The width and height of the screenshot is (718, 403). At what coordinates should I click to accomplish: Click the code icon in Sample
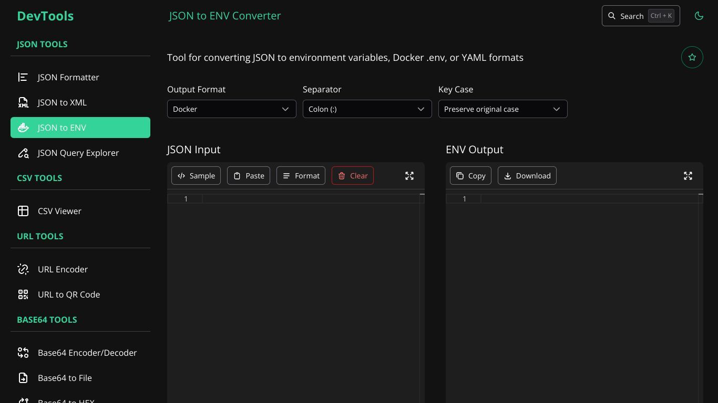click(x=181, y=176)
